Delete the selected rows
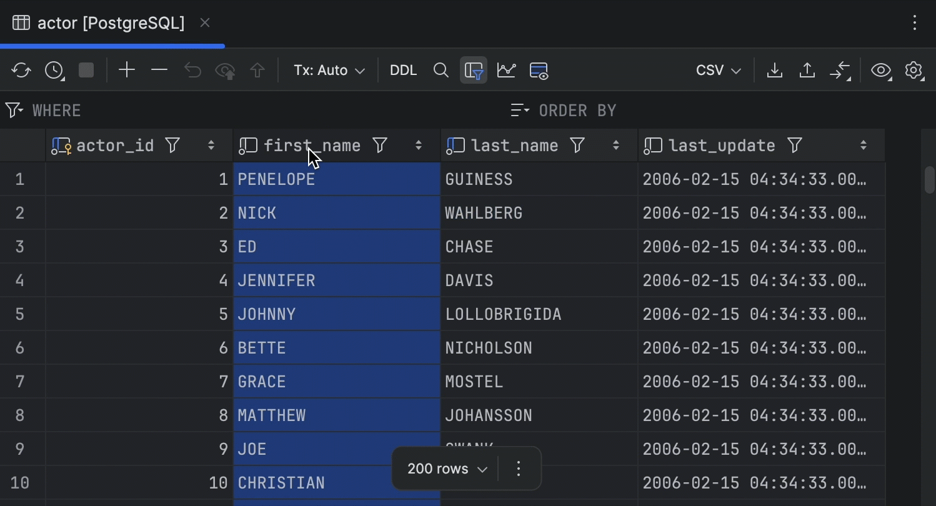This screenshot has width=936, height=506. pos(159,70)
